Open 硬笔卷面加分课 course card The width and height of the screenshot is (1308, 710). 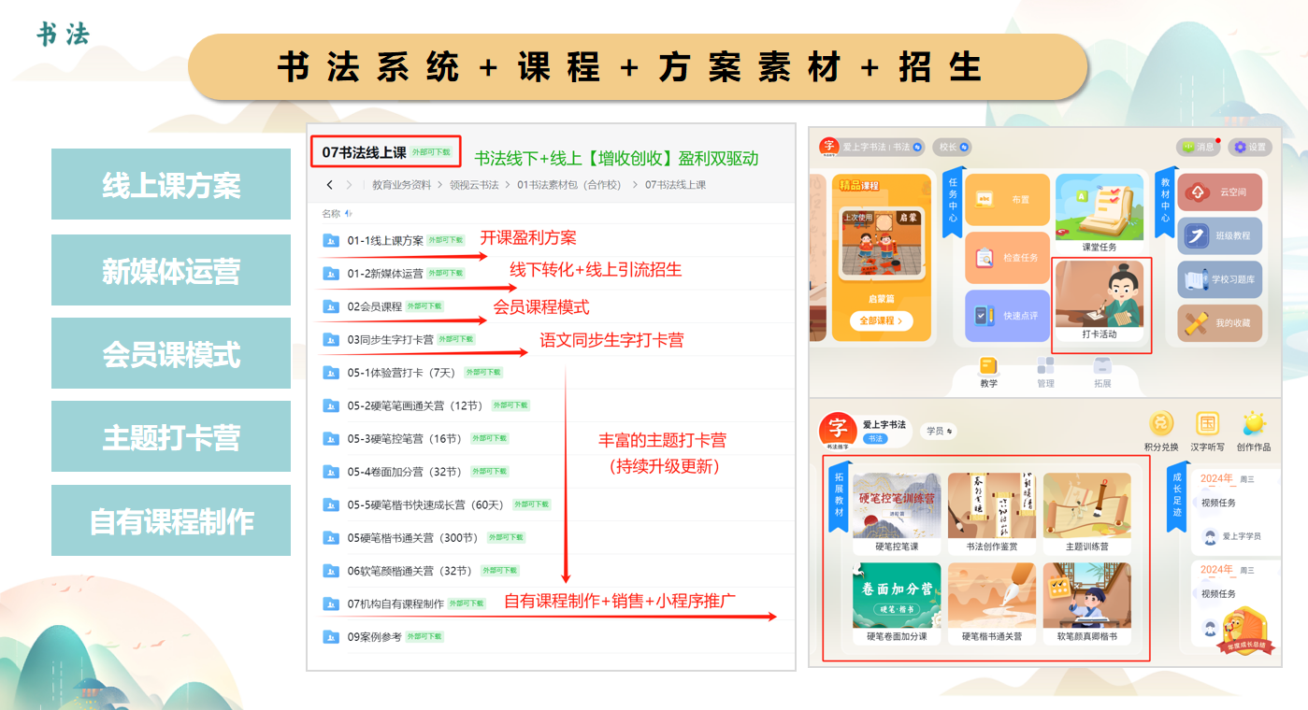tap(897, 603)
